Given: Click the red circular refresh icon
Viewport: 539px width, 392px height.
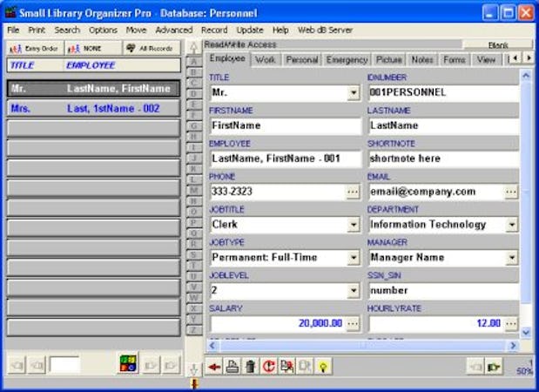Looking at the screenshot, I should [x=268, y=367].
